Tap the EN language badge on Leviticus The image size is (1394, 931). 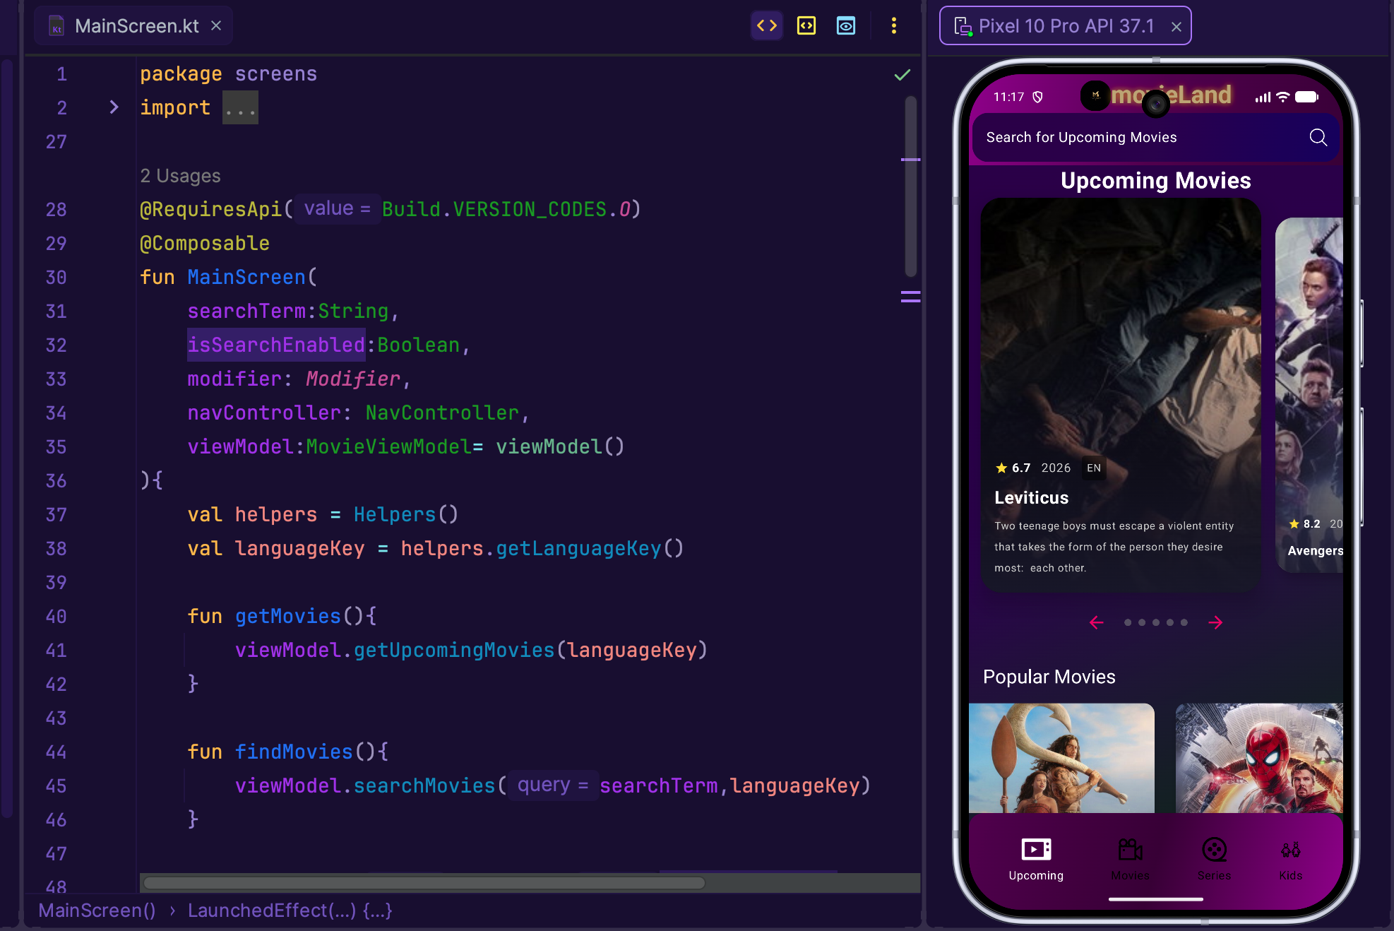pos(1094,468)
